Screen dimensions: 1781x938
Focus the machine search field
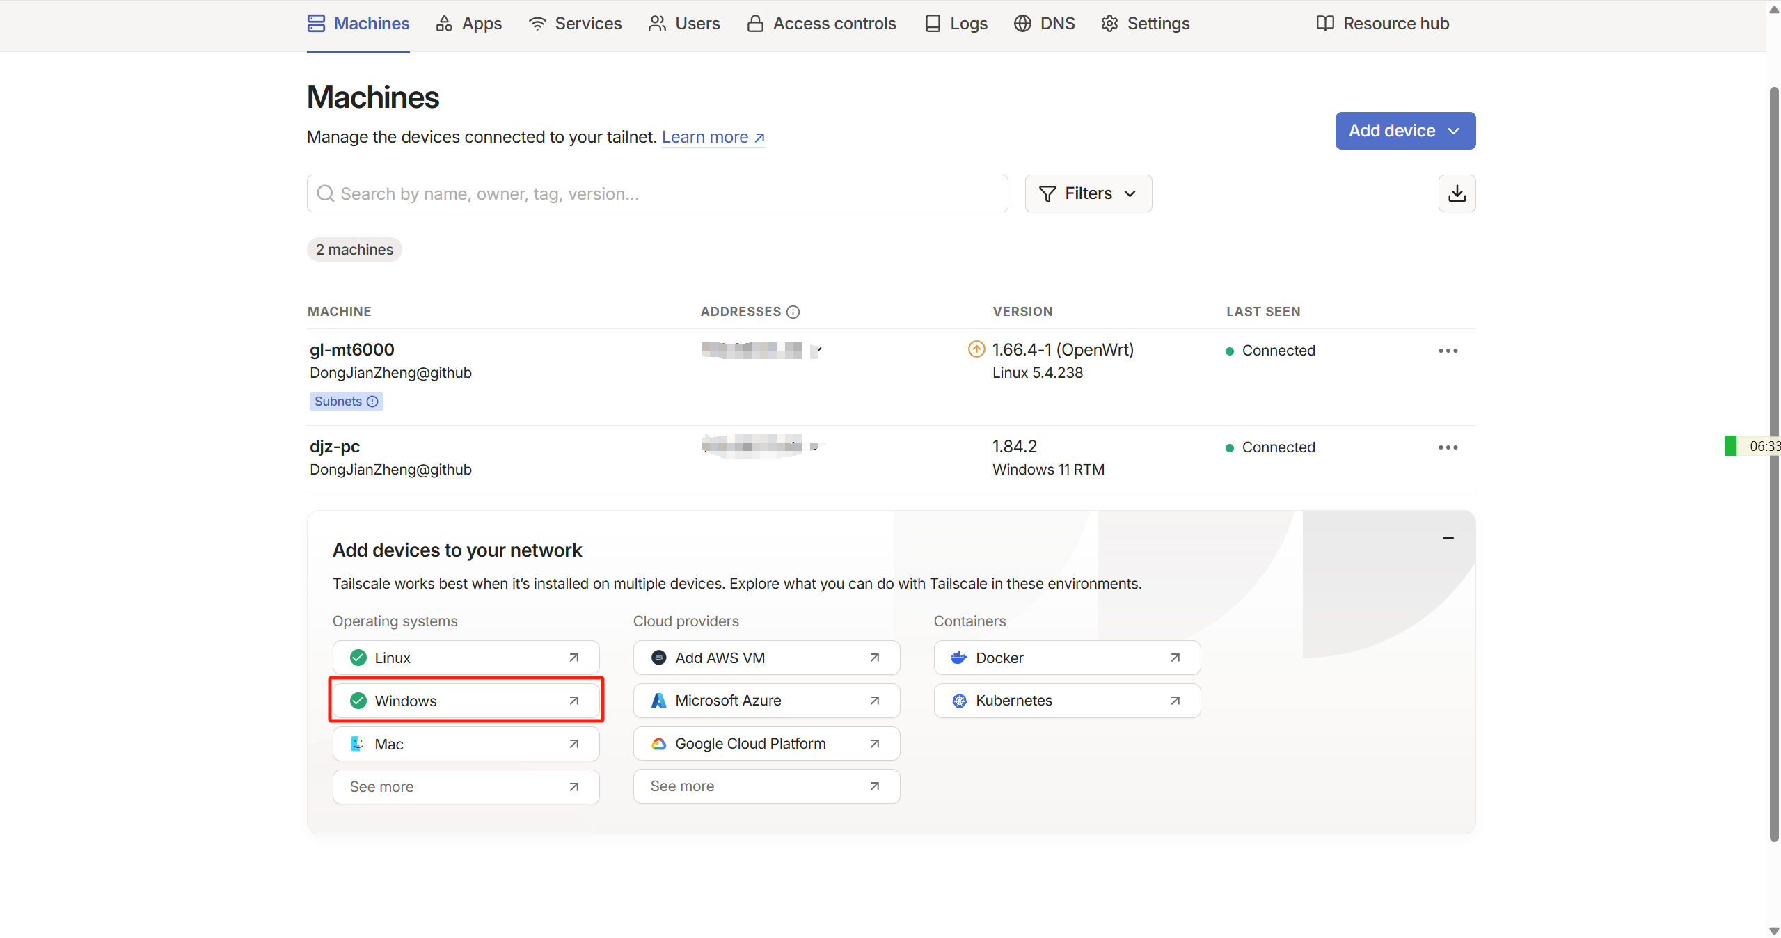point(657,193)
